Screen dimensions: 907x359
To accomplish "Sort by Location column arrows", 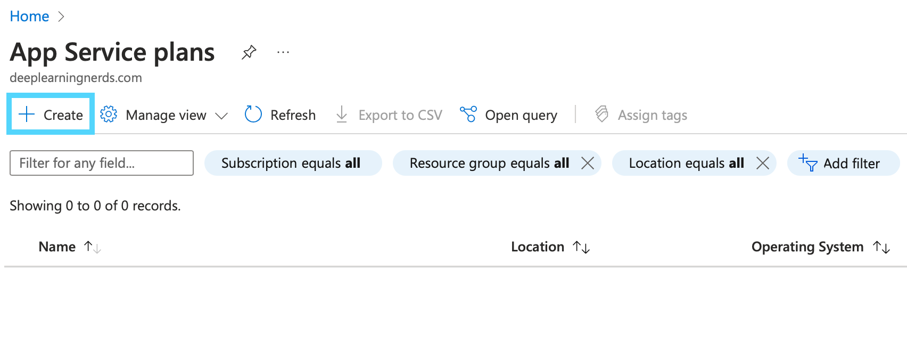I will coord(581,247).
